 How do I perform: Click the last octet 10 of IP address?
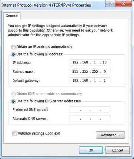[x=105, y=62]
